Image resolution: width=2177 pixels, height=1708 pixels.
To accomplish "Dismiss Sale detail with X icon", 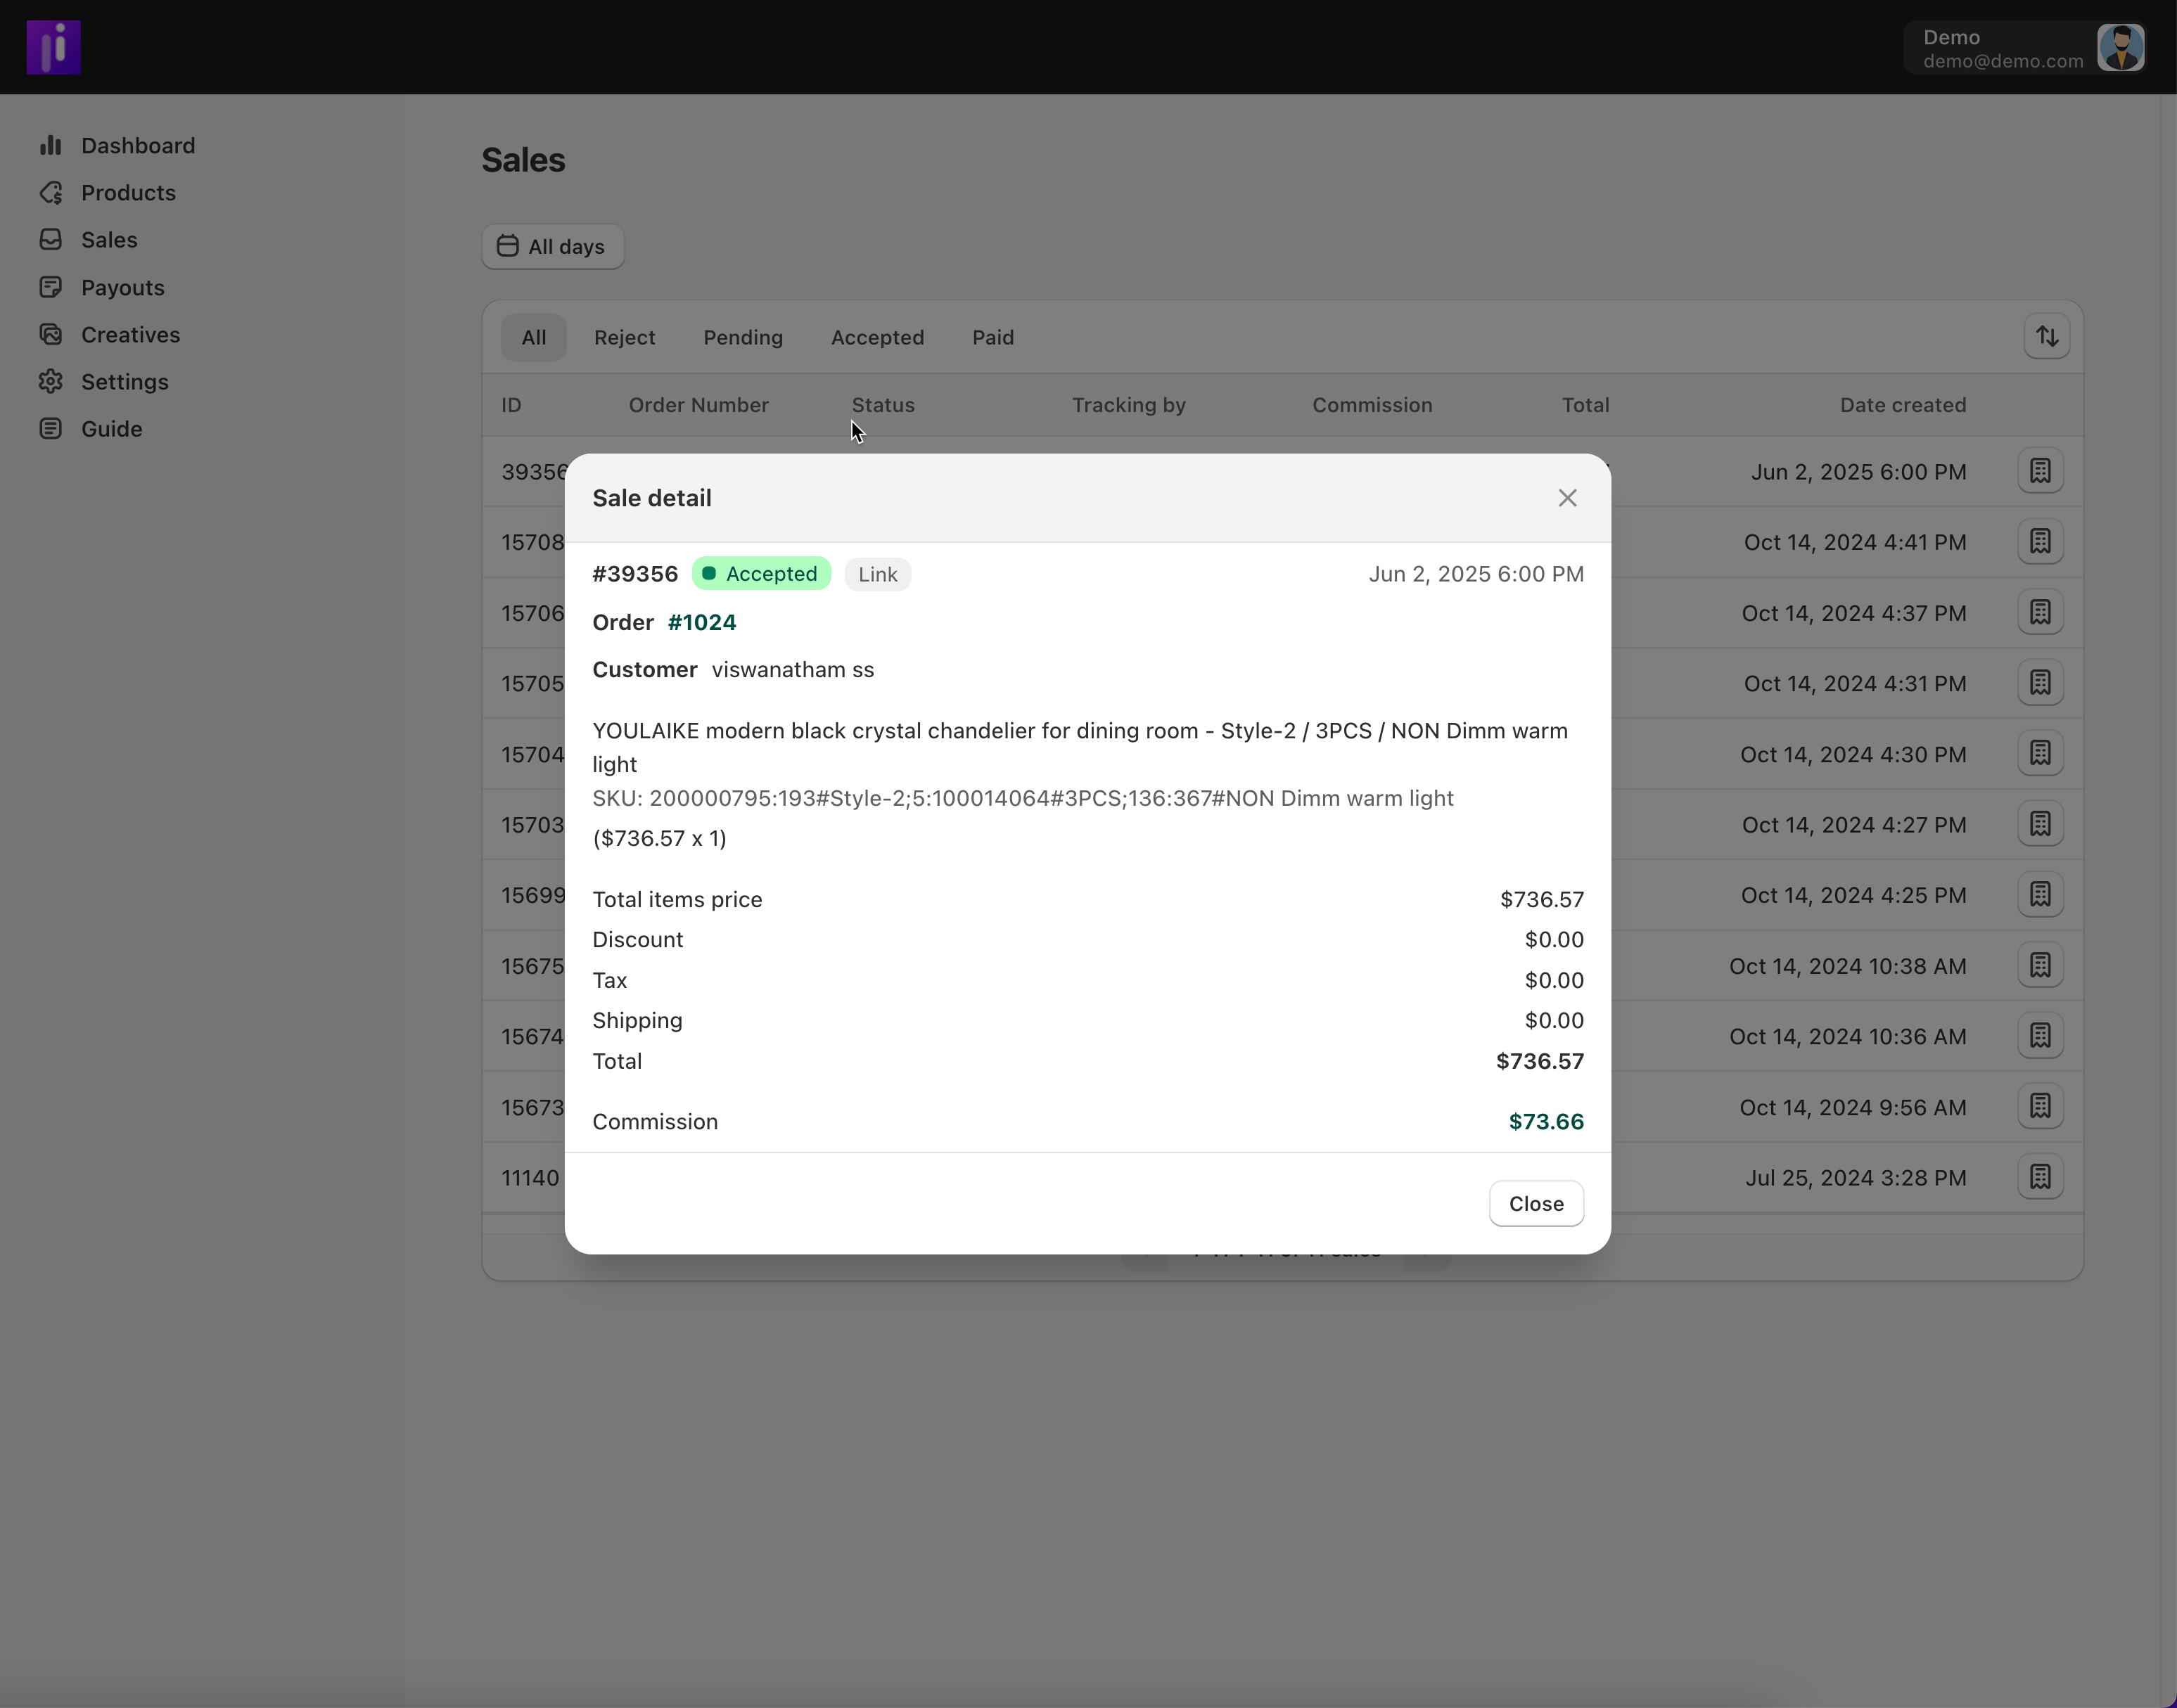I will tap(1566, 498).
